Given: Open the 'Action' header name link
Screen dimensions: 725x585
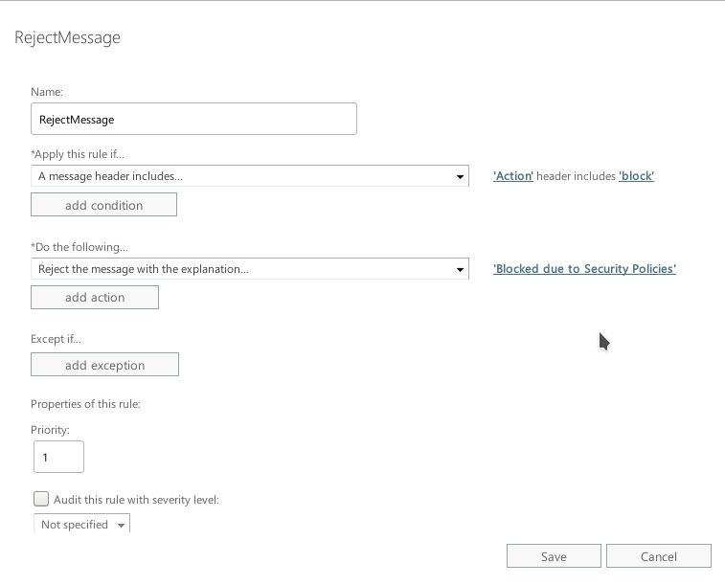Looking at the screenshot, I should [513, 176].
